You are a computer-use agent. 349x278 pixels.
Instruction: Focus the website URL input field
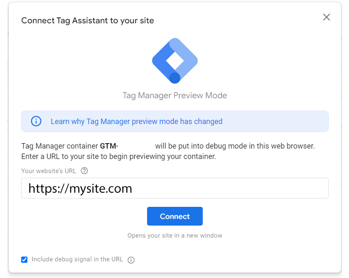[229, 189]
